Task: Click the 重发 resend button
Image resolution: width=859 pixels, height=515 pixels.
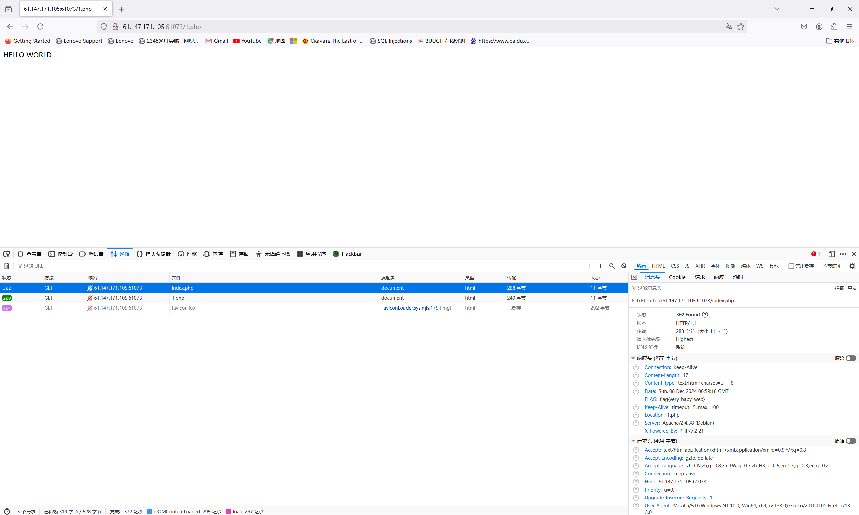Action: (x=852, y=288)
